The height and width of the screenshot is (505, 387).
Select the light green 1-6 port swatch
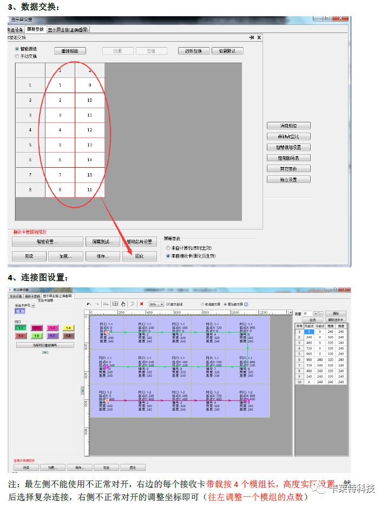pos(37,336)
